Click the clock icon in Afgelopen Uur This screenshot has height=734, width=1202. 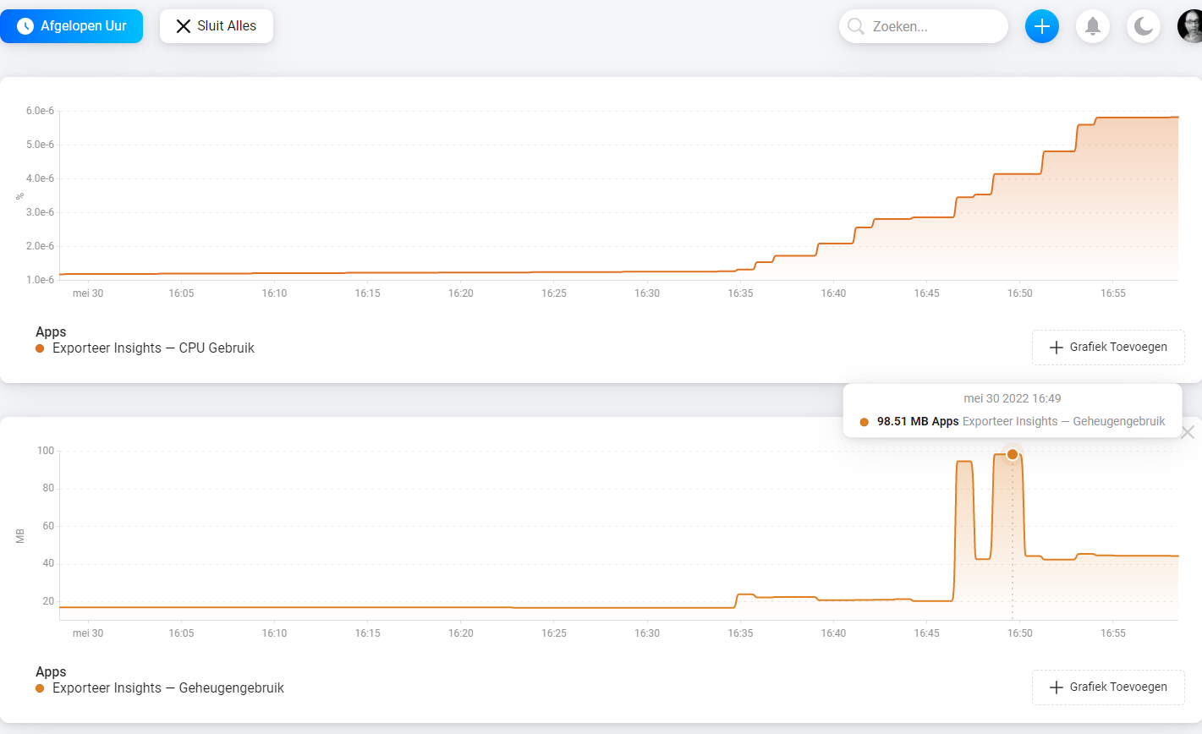25,26
